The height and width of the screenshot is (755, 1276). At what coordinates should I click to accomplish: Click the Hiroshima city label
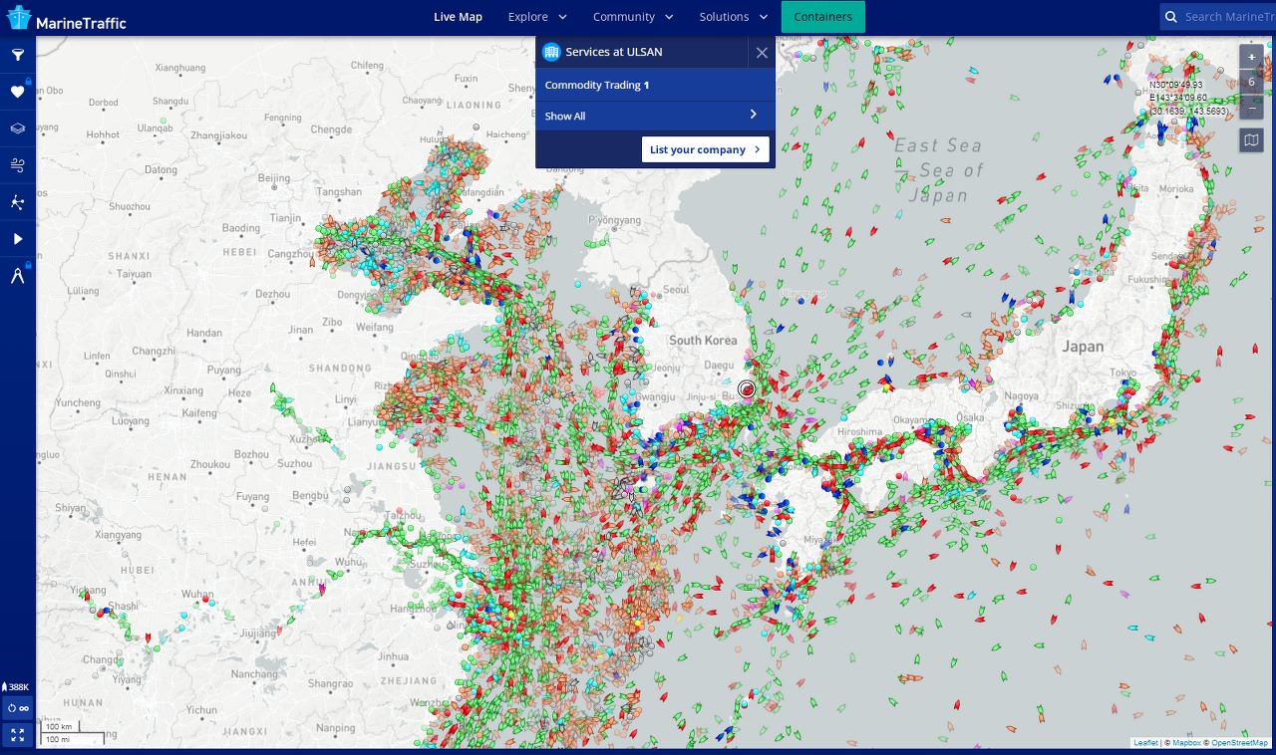point(859,431)
